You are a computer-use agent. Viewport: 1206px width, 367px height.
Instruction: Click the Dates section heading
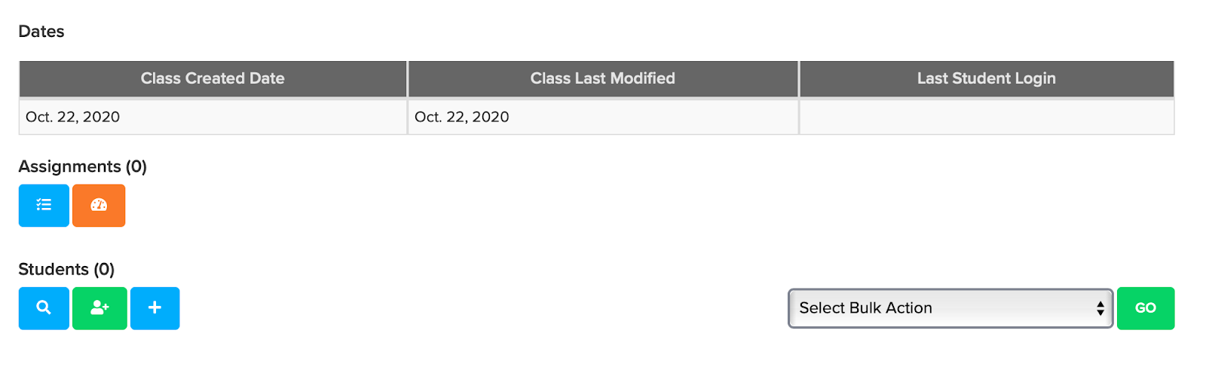pyautogui.click(x=41, y=32)
